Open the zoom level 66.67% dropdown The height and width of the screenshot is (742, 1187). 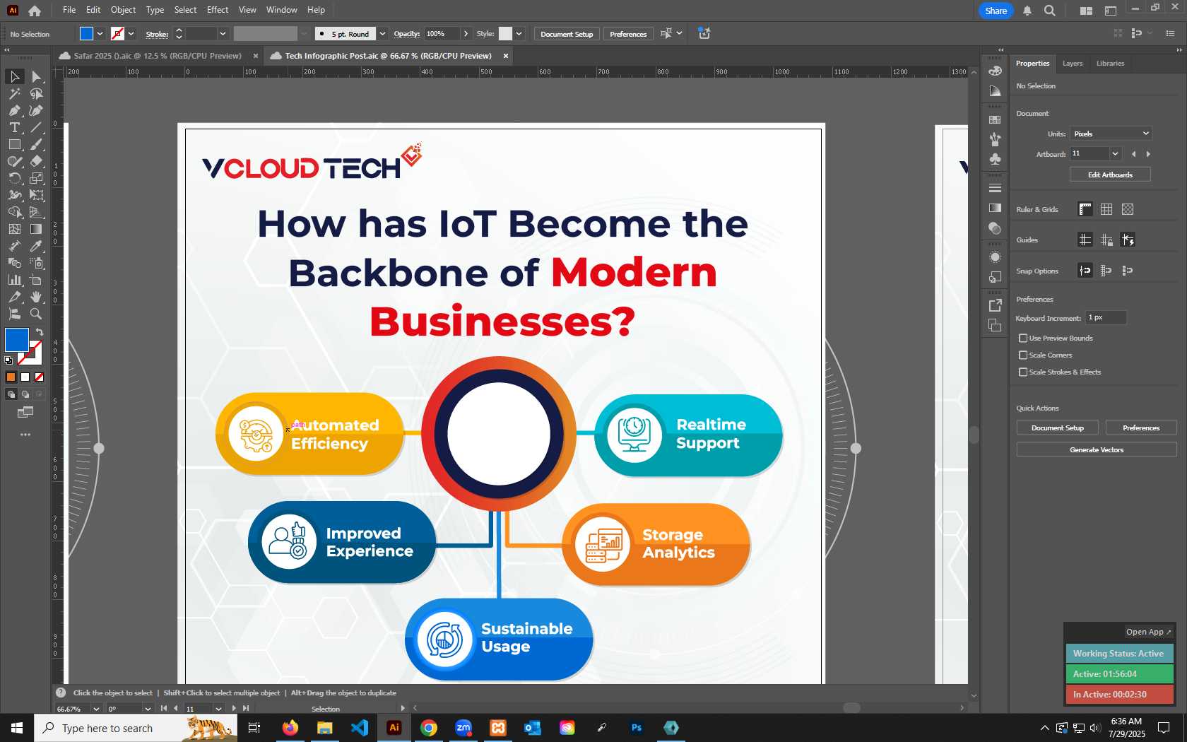[96, 709]
